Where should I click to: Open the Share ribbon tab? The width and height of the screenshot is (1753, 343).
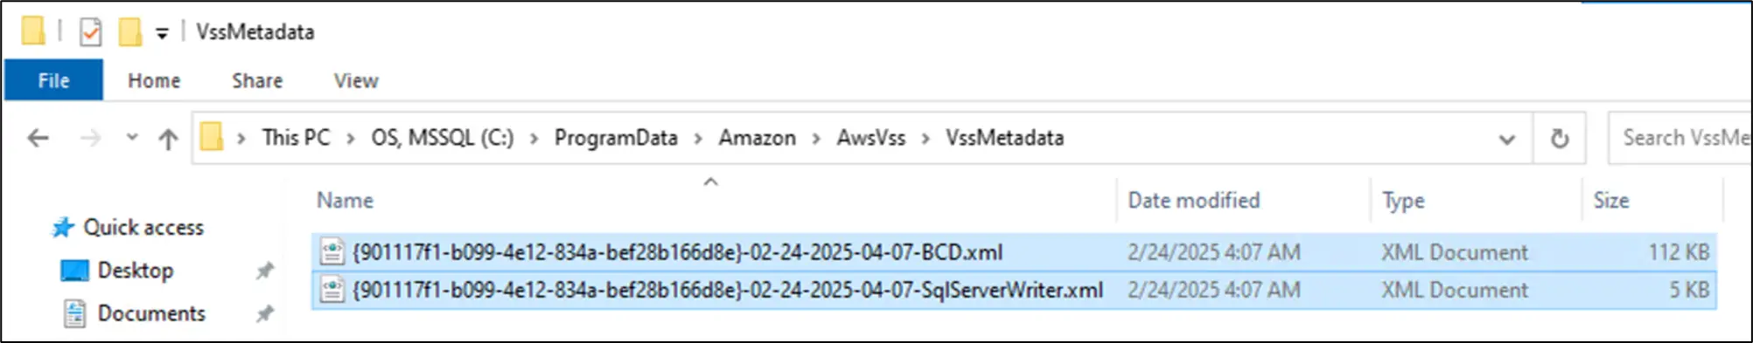(257, 80)
